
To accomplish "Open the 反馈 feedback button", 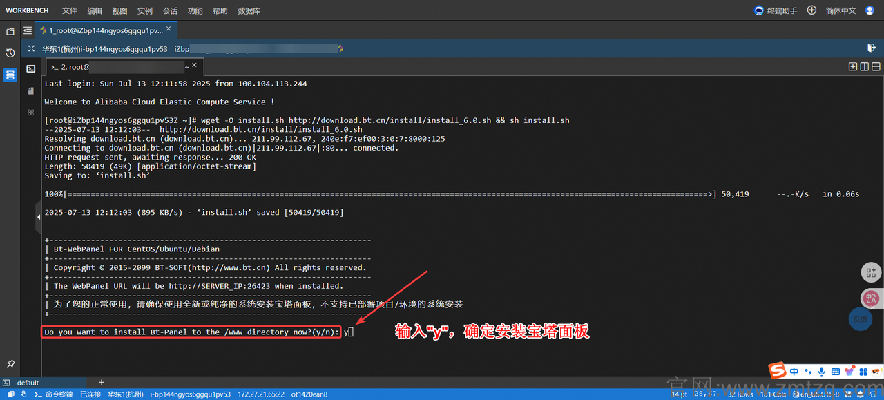I will coord(860,318).
